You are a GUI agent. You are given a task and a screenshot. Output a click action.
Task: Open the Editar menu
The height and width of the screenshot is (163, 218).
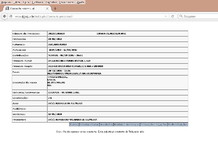[x=17, y=2]
